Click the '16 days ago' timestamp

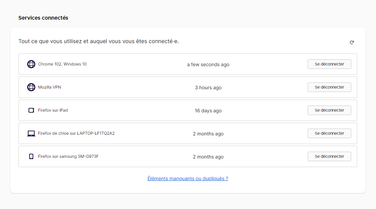coord(208,111)
